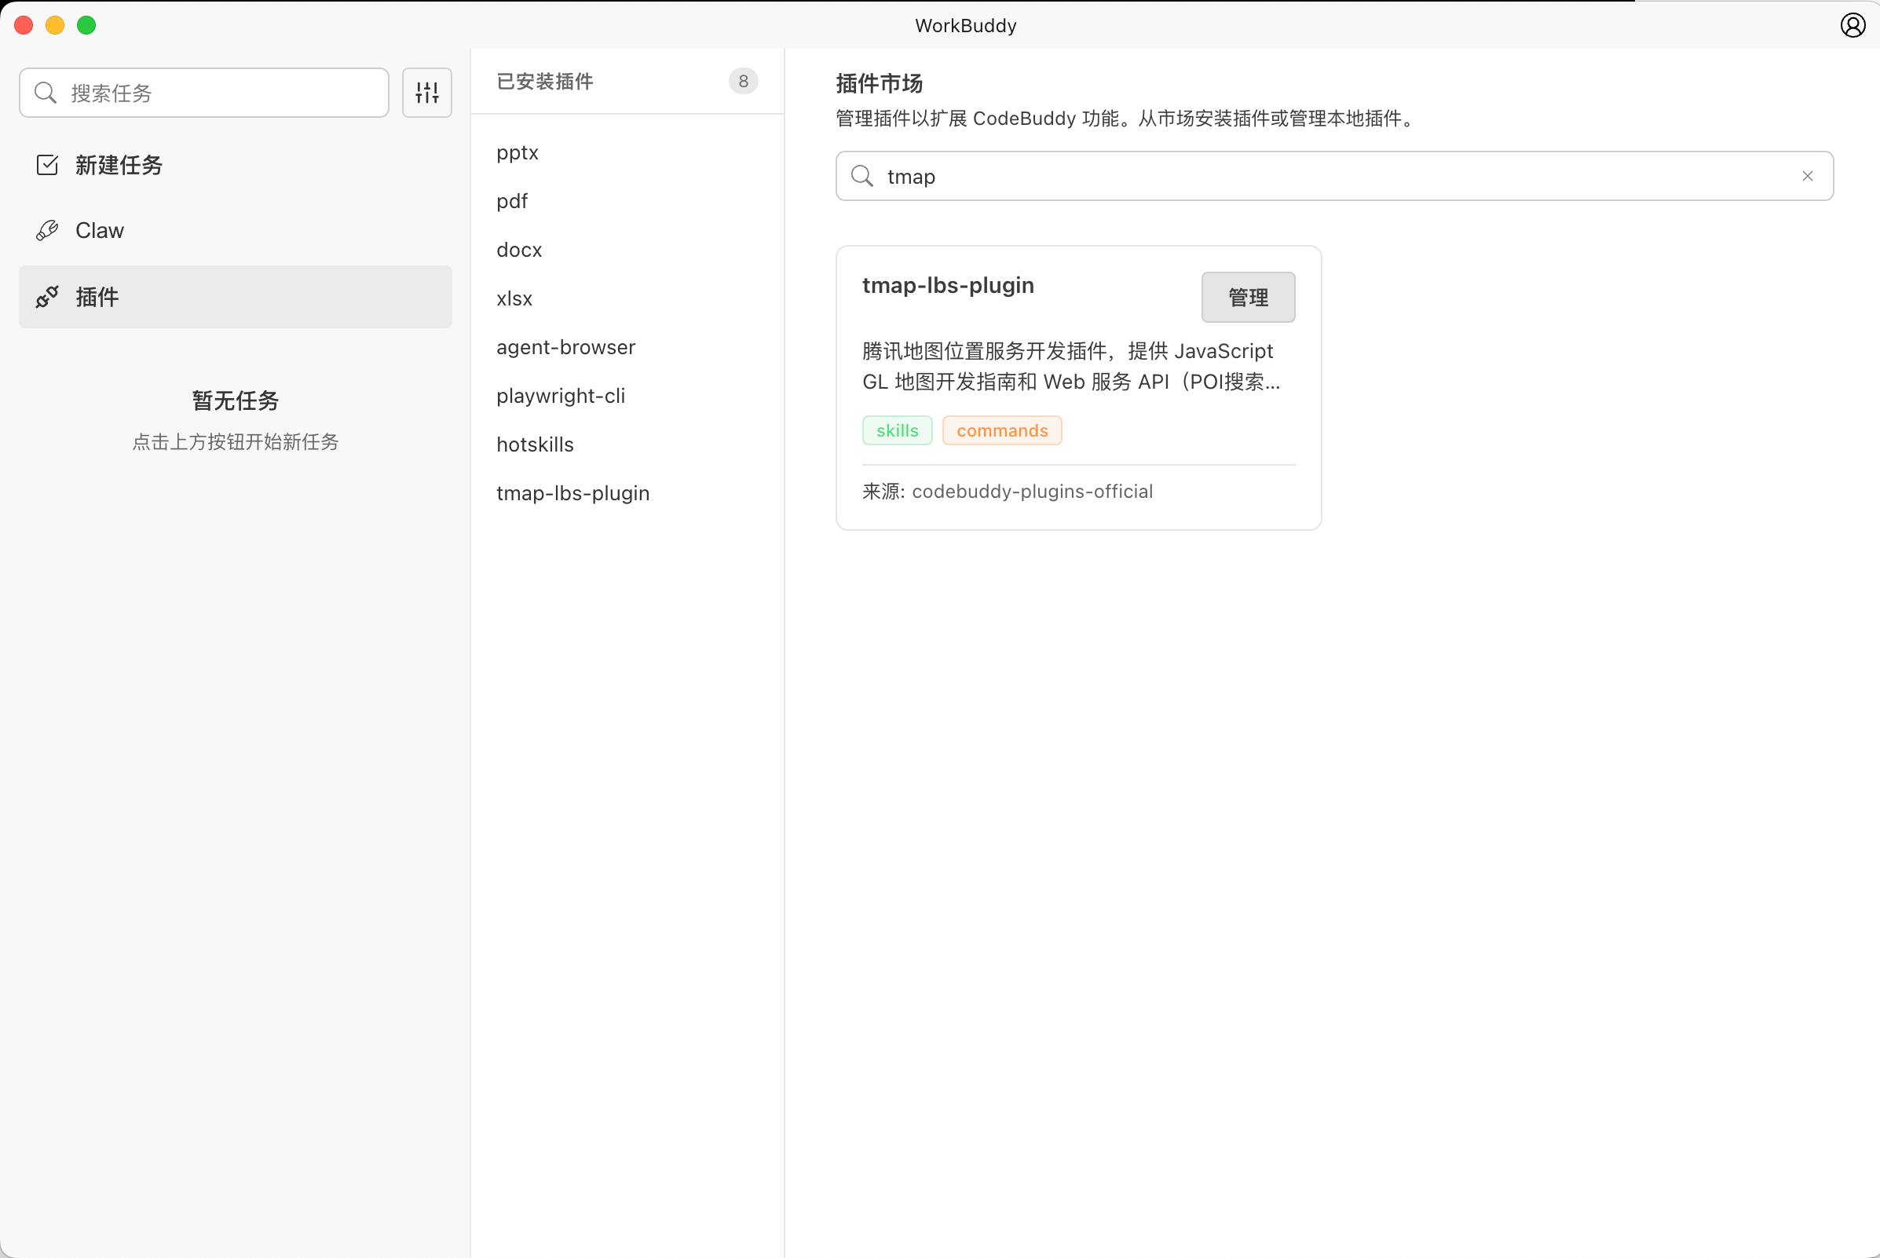Image resolution: width=1880 pixels, height=1258 pixels.
Task: Click the plugin market search magnifier icon
Action: (x=861, y=176)
